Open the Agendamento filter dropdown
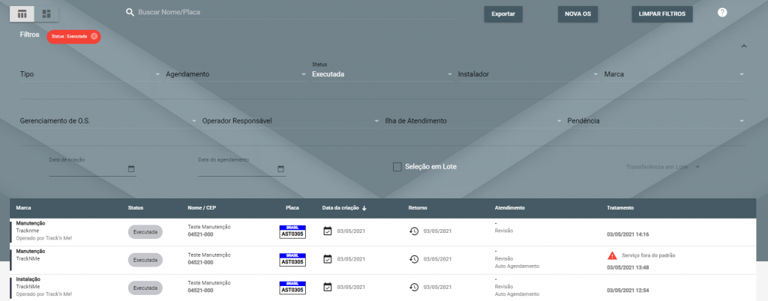 coord(236,74)
